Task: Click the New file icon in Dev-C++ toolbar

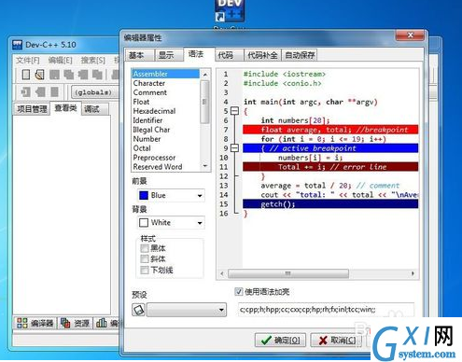Action: tap(26, 75)
